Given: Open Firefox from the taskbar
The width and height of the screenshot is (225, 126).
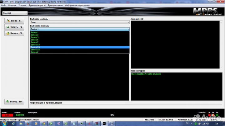Looking at the screenshot, I should coord(27,124).
